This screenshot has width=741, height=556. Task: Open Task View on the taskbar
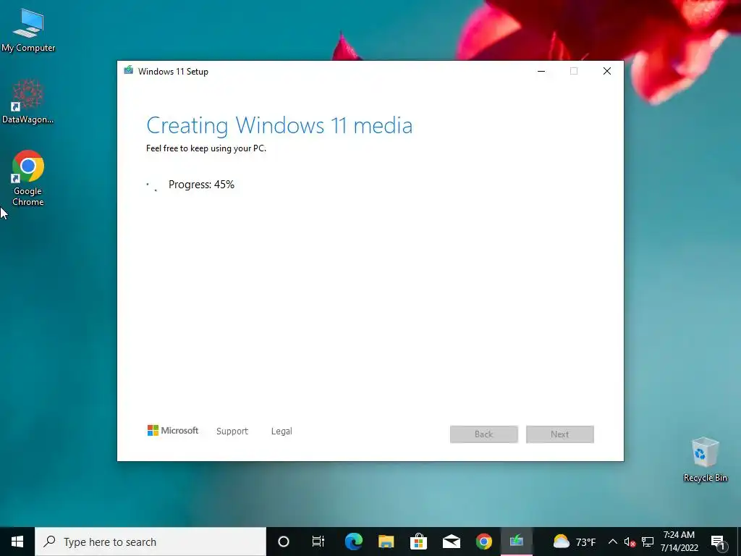pyautogui.click(x=318, y=542)
